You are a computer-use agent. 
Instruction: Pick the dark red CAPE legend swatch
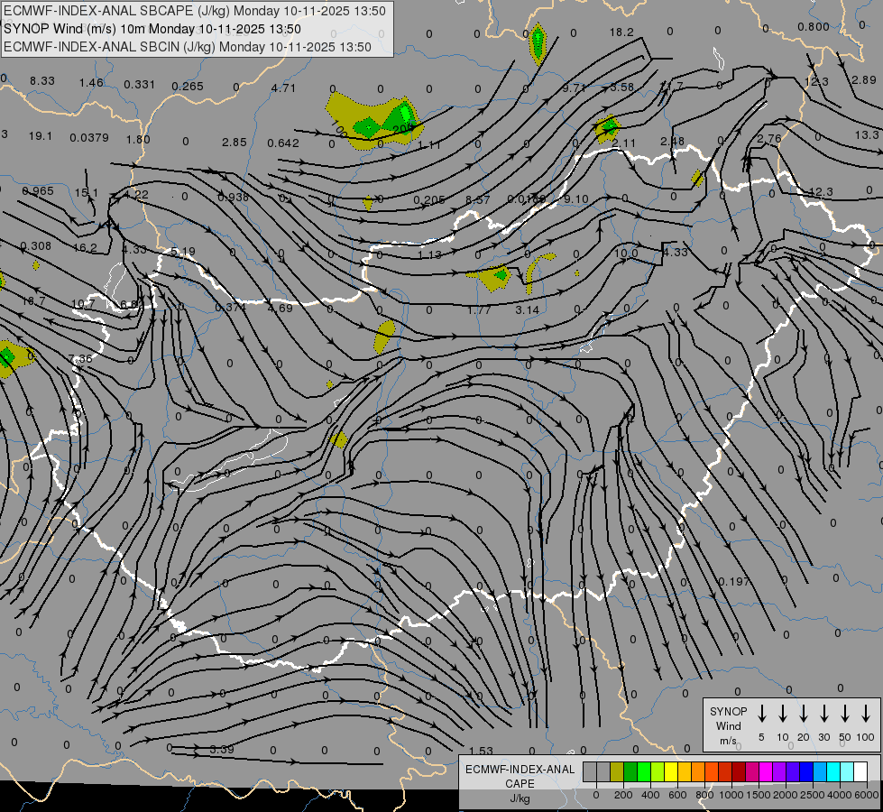(x=739, y=771)
